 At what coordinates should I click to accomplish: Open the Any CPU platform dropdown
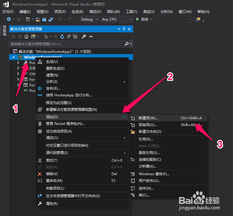point(131,19)
